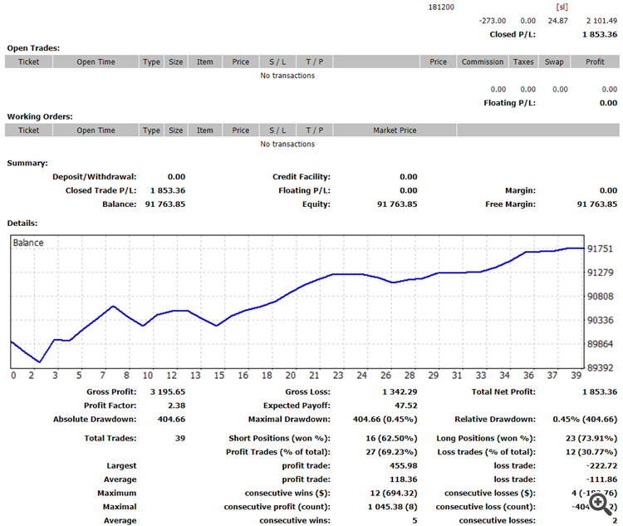
Task: Select average loss trade value -111.86
Action: pyautogui.click(x=601, y=479)
